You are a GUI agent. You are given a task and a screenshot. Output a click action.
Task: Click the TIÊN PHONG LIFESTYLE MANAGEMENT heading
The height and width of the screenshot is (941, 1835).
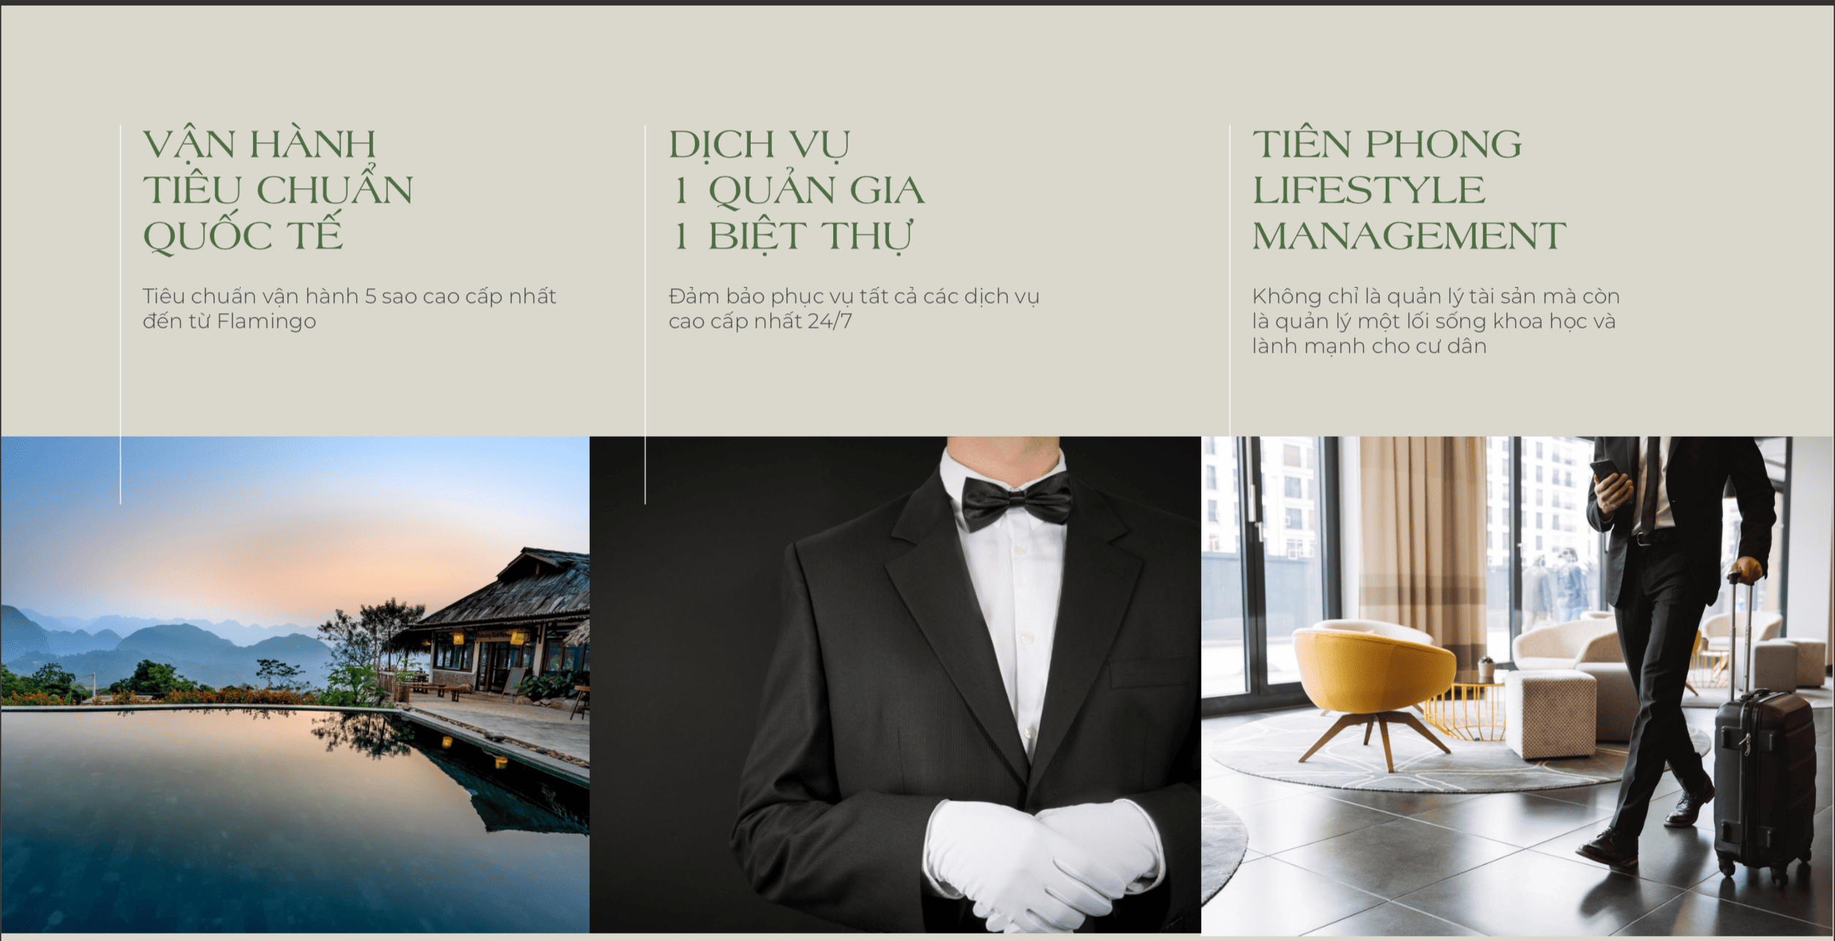(x=1409, y=190)
